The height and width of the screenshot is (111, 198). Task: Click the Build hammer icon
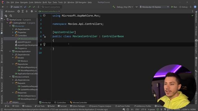(114, 7)
